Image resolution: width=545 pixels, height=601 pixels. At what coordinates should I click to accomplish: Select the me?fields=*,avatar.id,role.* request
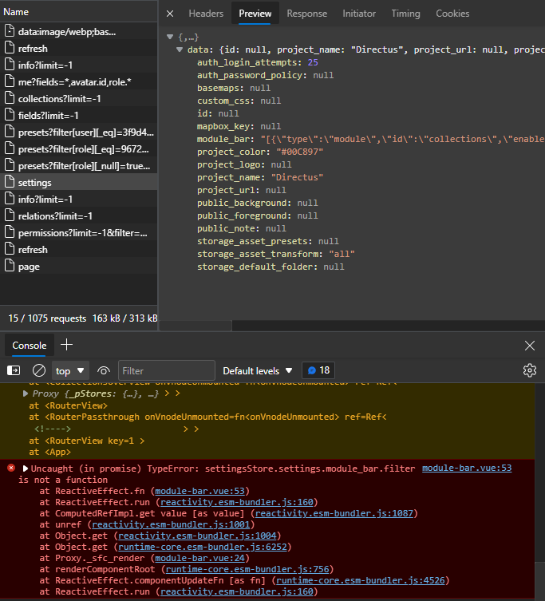pyautogui.click(x=78, y=82)
